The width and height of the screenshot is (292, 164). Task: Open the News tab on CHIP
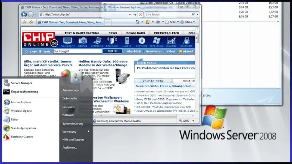(113, 33)
